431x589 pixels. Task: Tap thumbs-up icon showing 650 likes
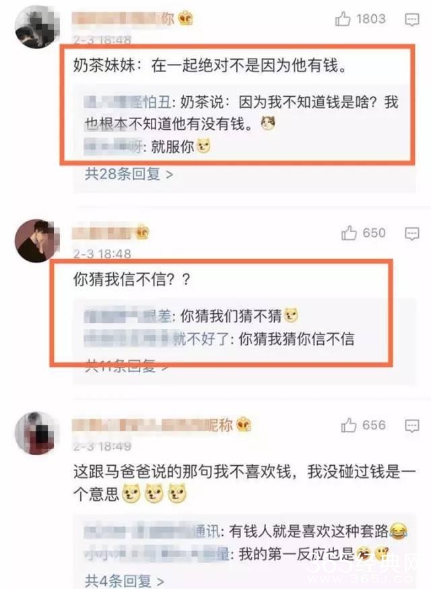point(349,233)
